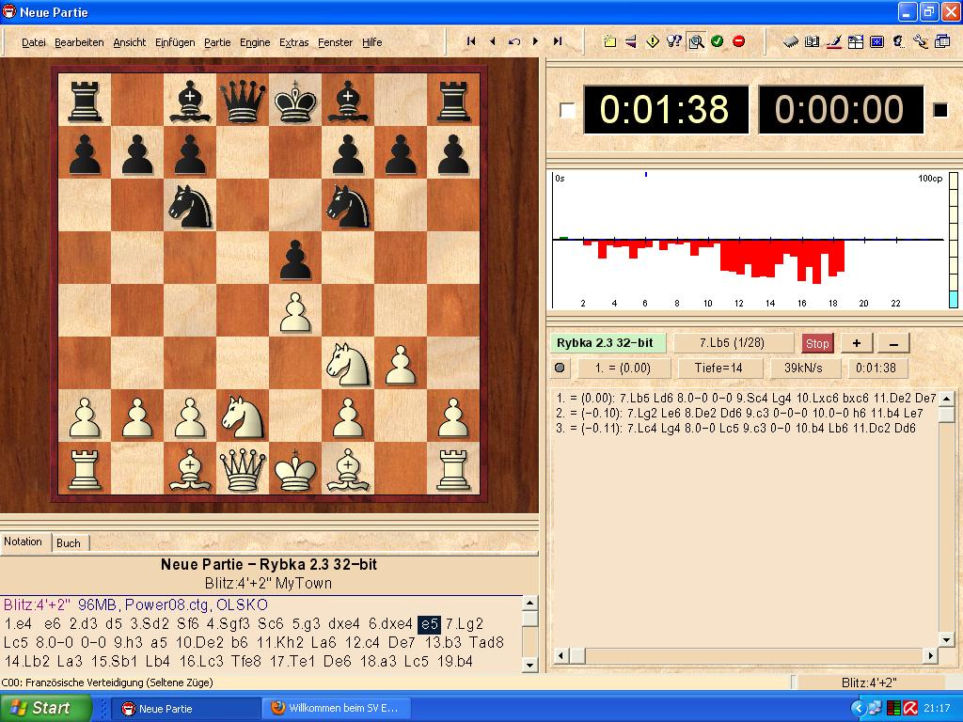
Task: Stop the Rybka engine analysis
Action: click(x=817, y=343)
